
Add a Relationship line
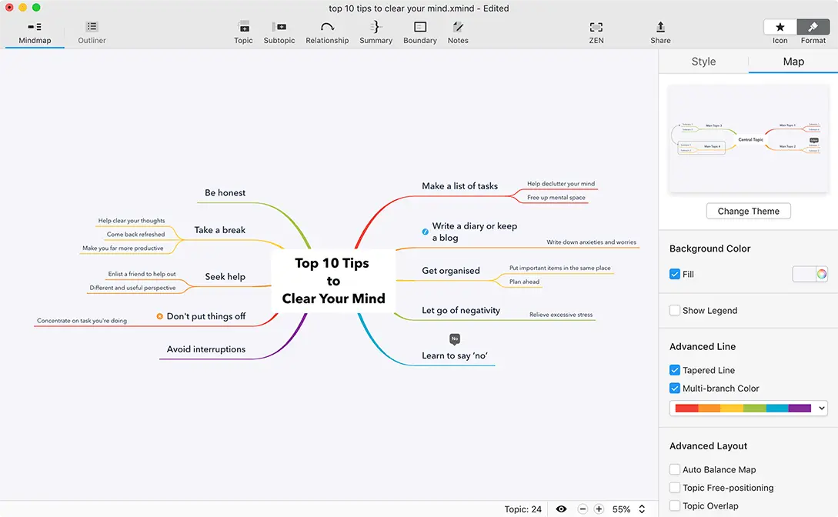point(327,32)
